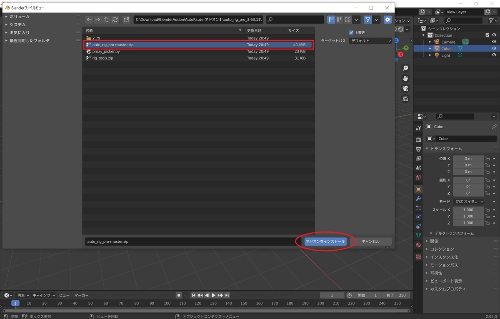Toggle the 位置 X lock icon
The height and width of the screenshot is (319, 500).
(487, 159)
